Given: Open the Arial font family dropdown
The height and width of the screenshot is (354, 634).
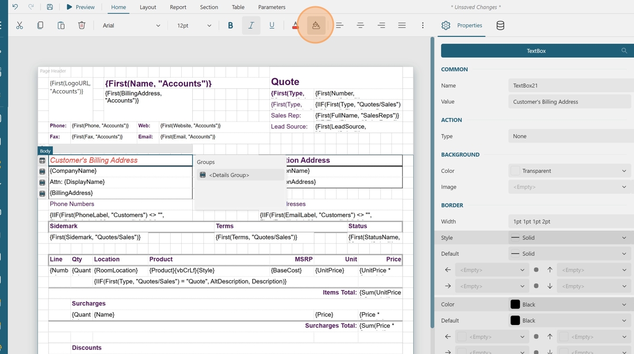Looking at the screenshot, I should 130,25.
